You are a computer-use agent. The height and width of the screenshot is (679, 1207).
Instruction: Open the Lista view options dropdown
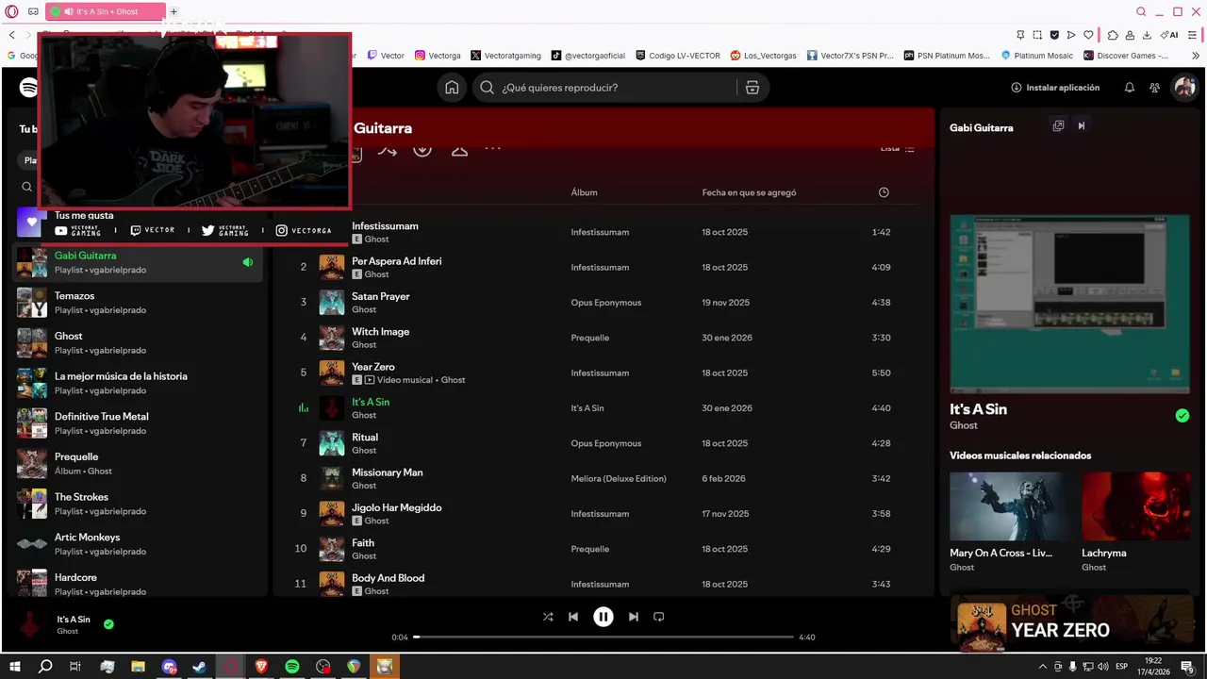pyautogui.click(x=897, y=149)
